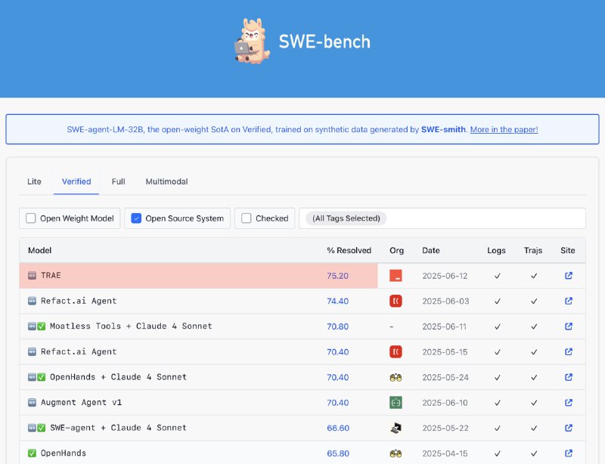Viewport: 605px width, 464px height.
Task: Open the All Tags Selected dropdown
Action: (x=442, y=218)
